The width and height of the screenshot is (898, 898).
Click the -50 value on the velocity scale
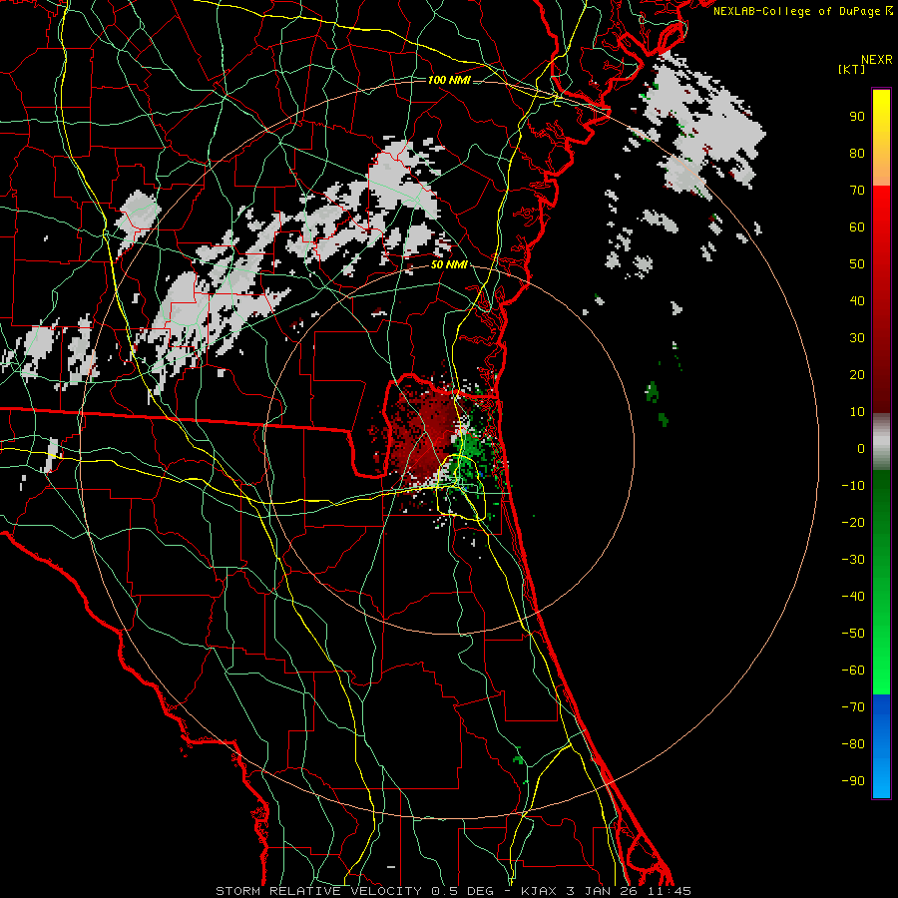[x=853, y=634]
